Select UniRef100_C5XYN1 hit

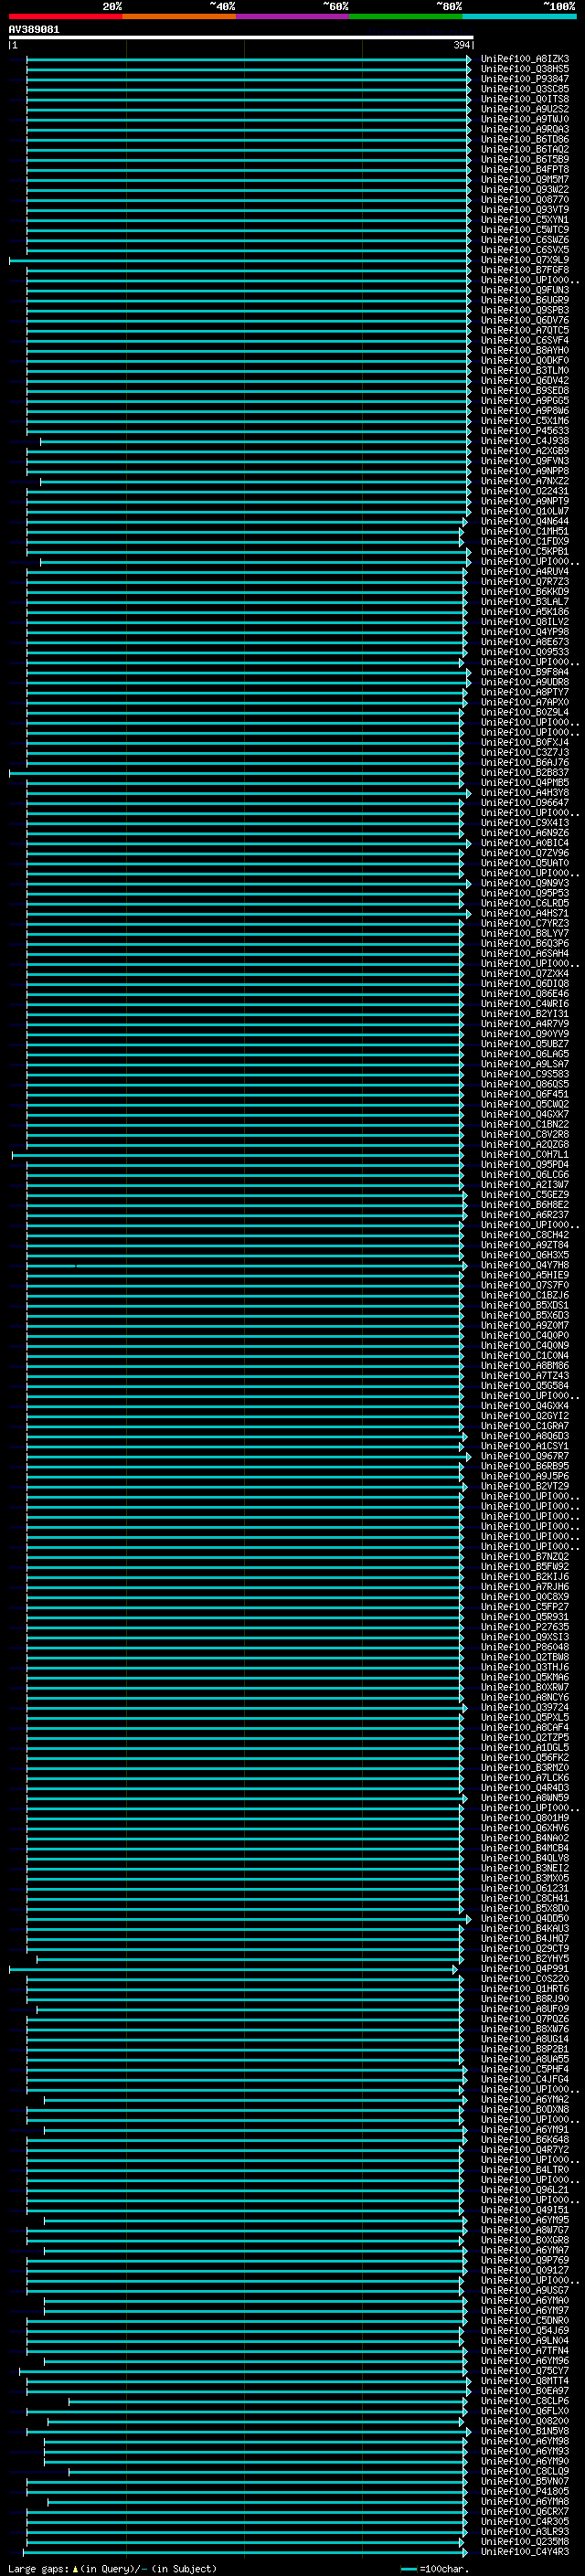[x=525, y=219]
